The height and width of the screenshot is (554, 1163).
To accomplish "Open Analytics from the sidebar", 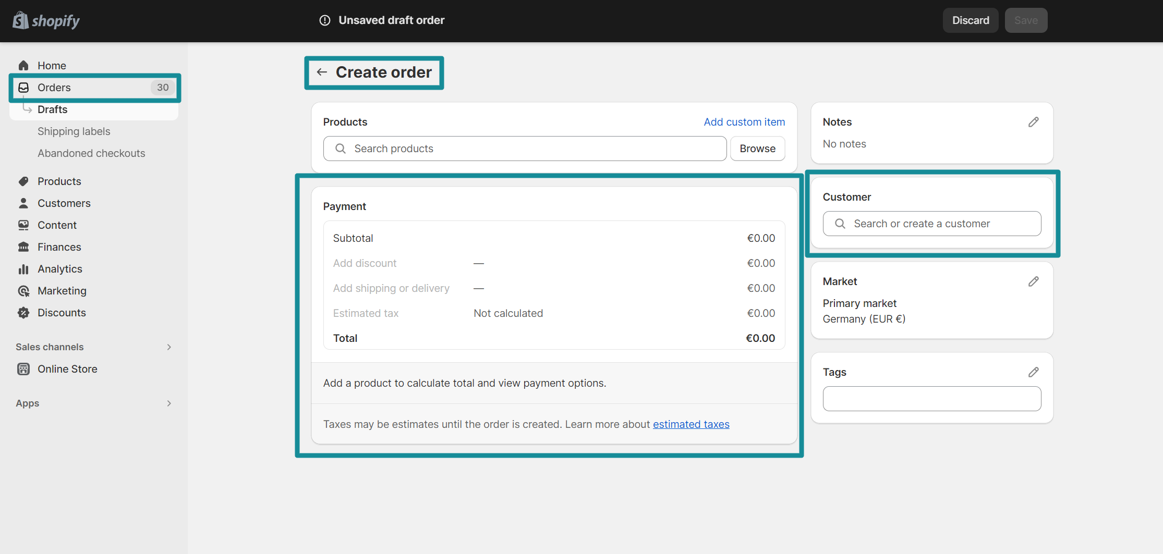I will click(x=59, y=268).
